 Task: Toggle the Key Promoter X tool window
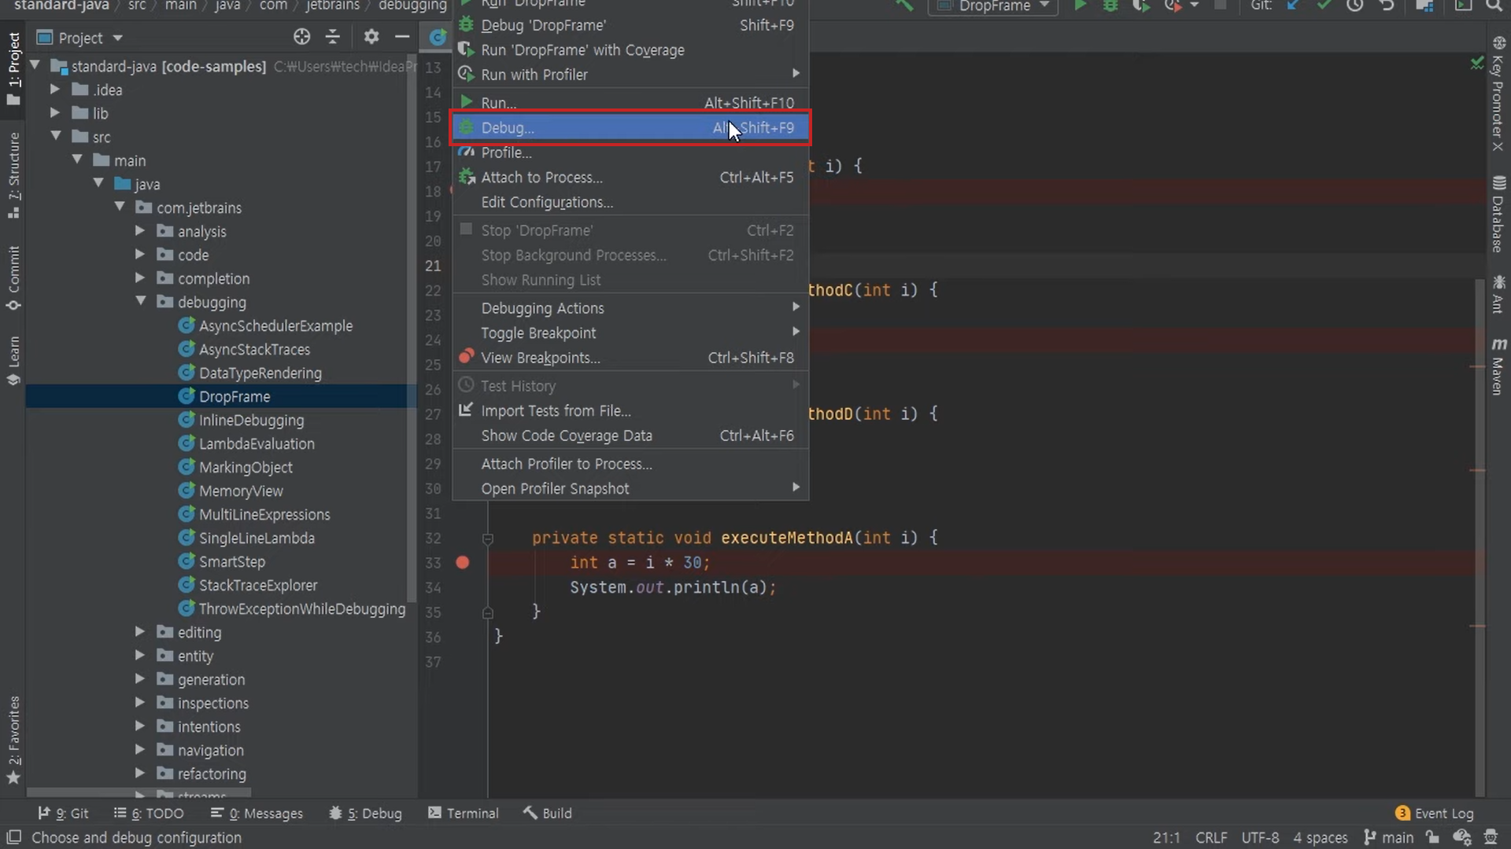(1498, 94)
